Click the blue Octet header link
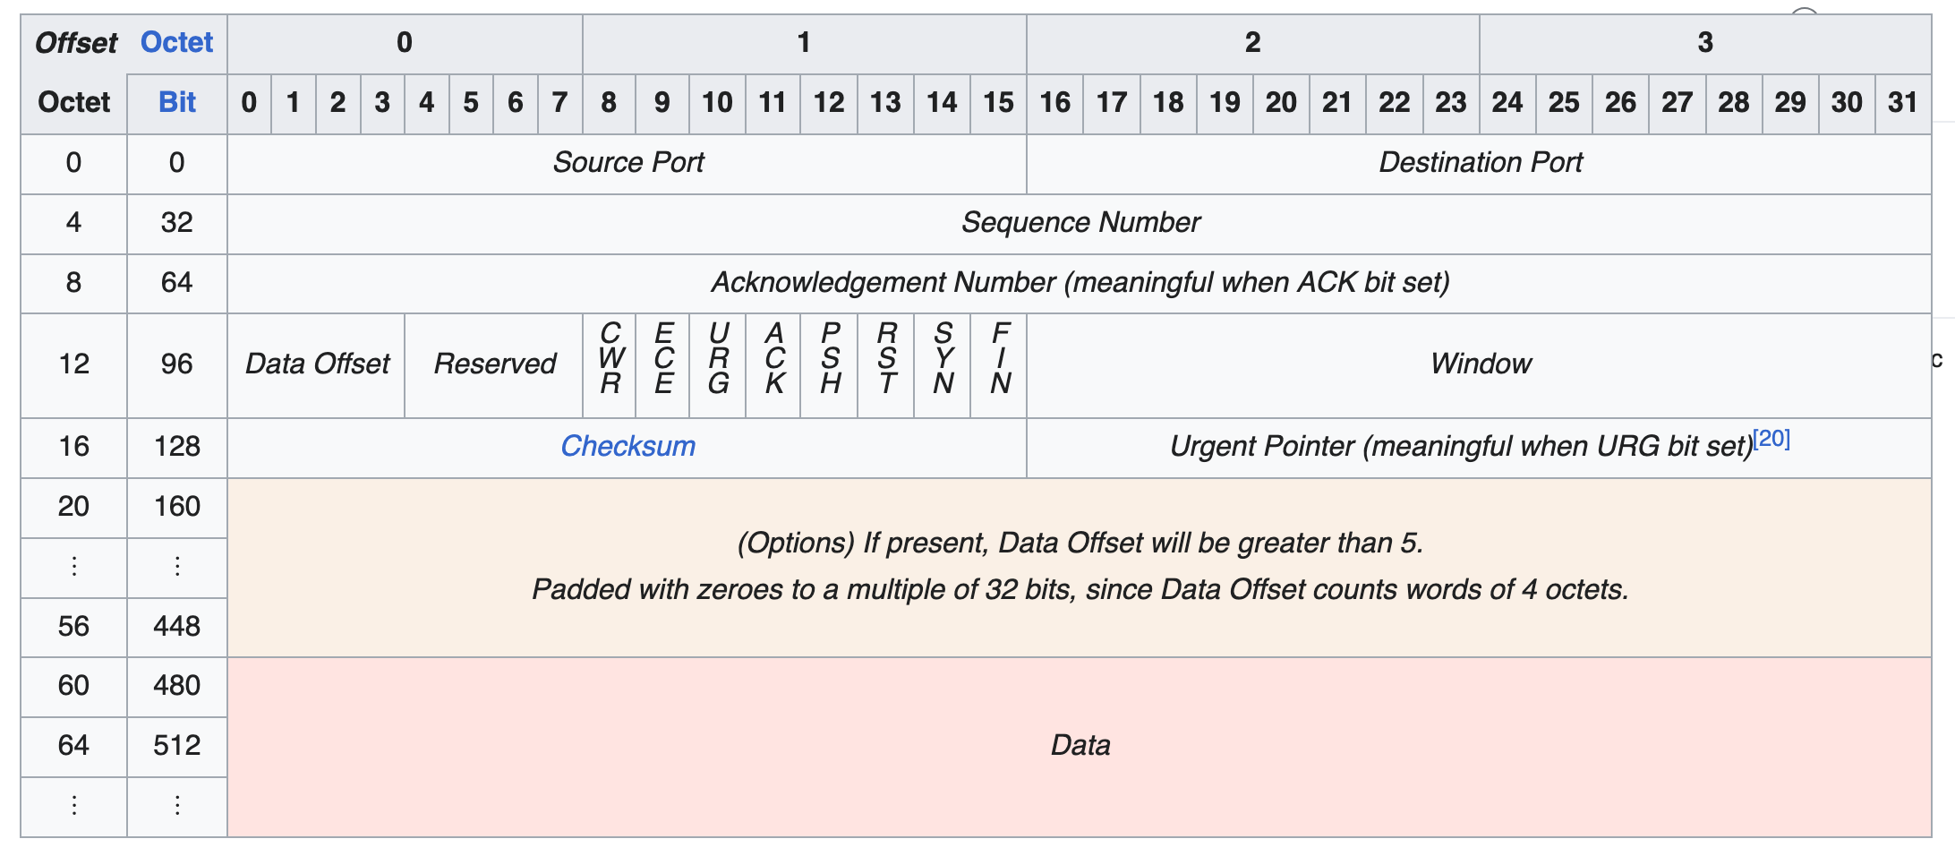This screenshot has width=1955, height=856. pyautogui.click(x=175, y=41)
